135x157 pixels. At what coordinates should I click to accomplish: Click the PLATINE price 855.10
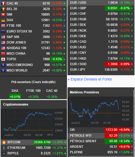pos(112,152)
